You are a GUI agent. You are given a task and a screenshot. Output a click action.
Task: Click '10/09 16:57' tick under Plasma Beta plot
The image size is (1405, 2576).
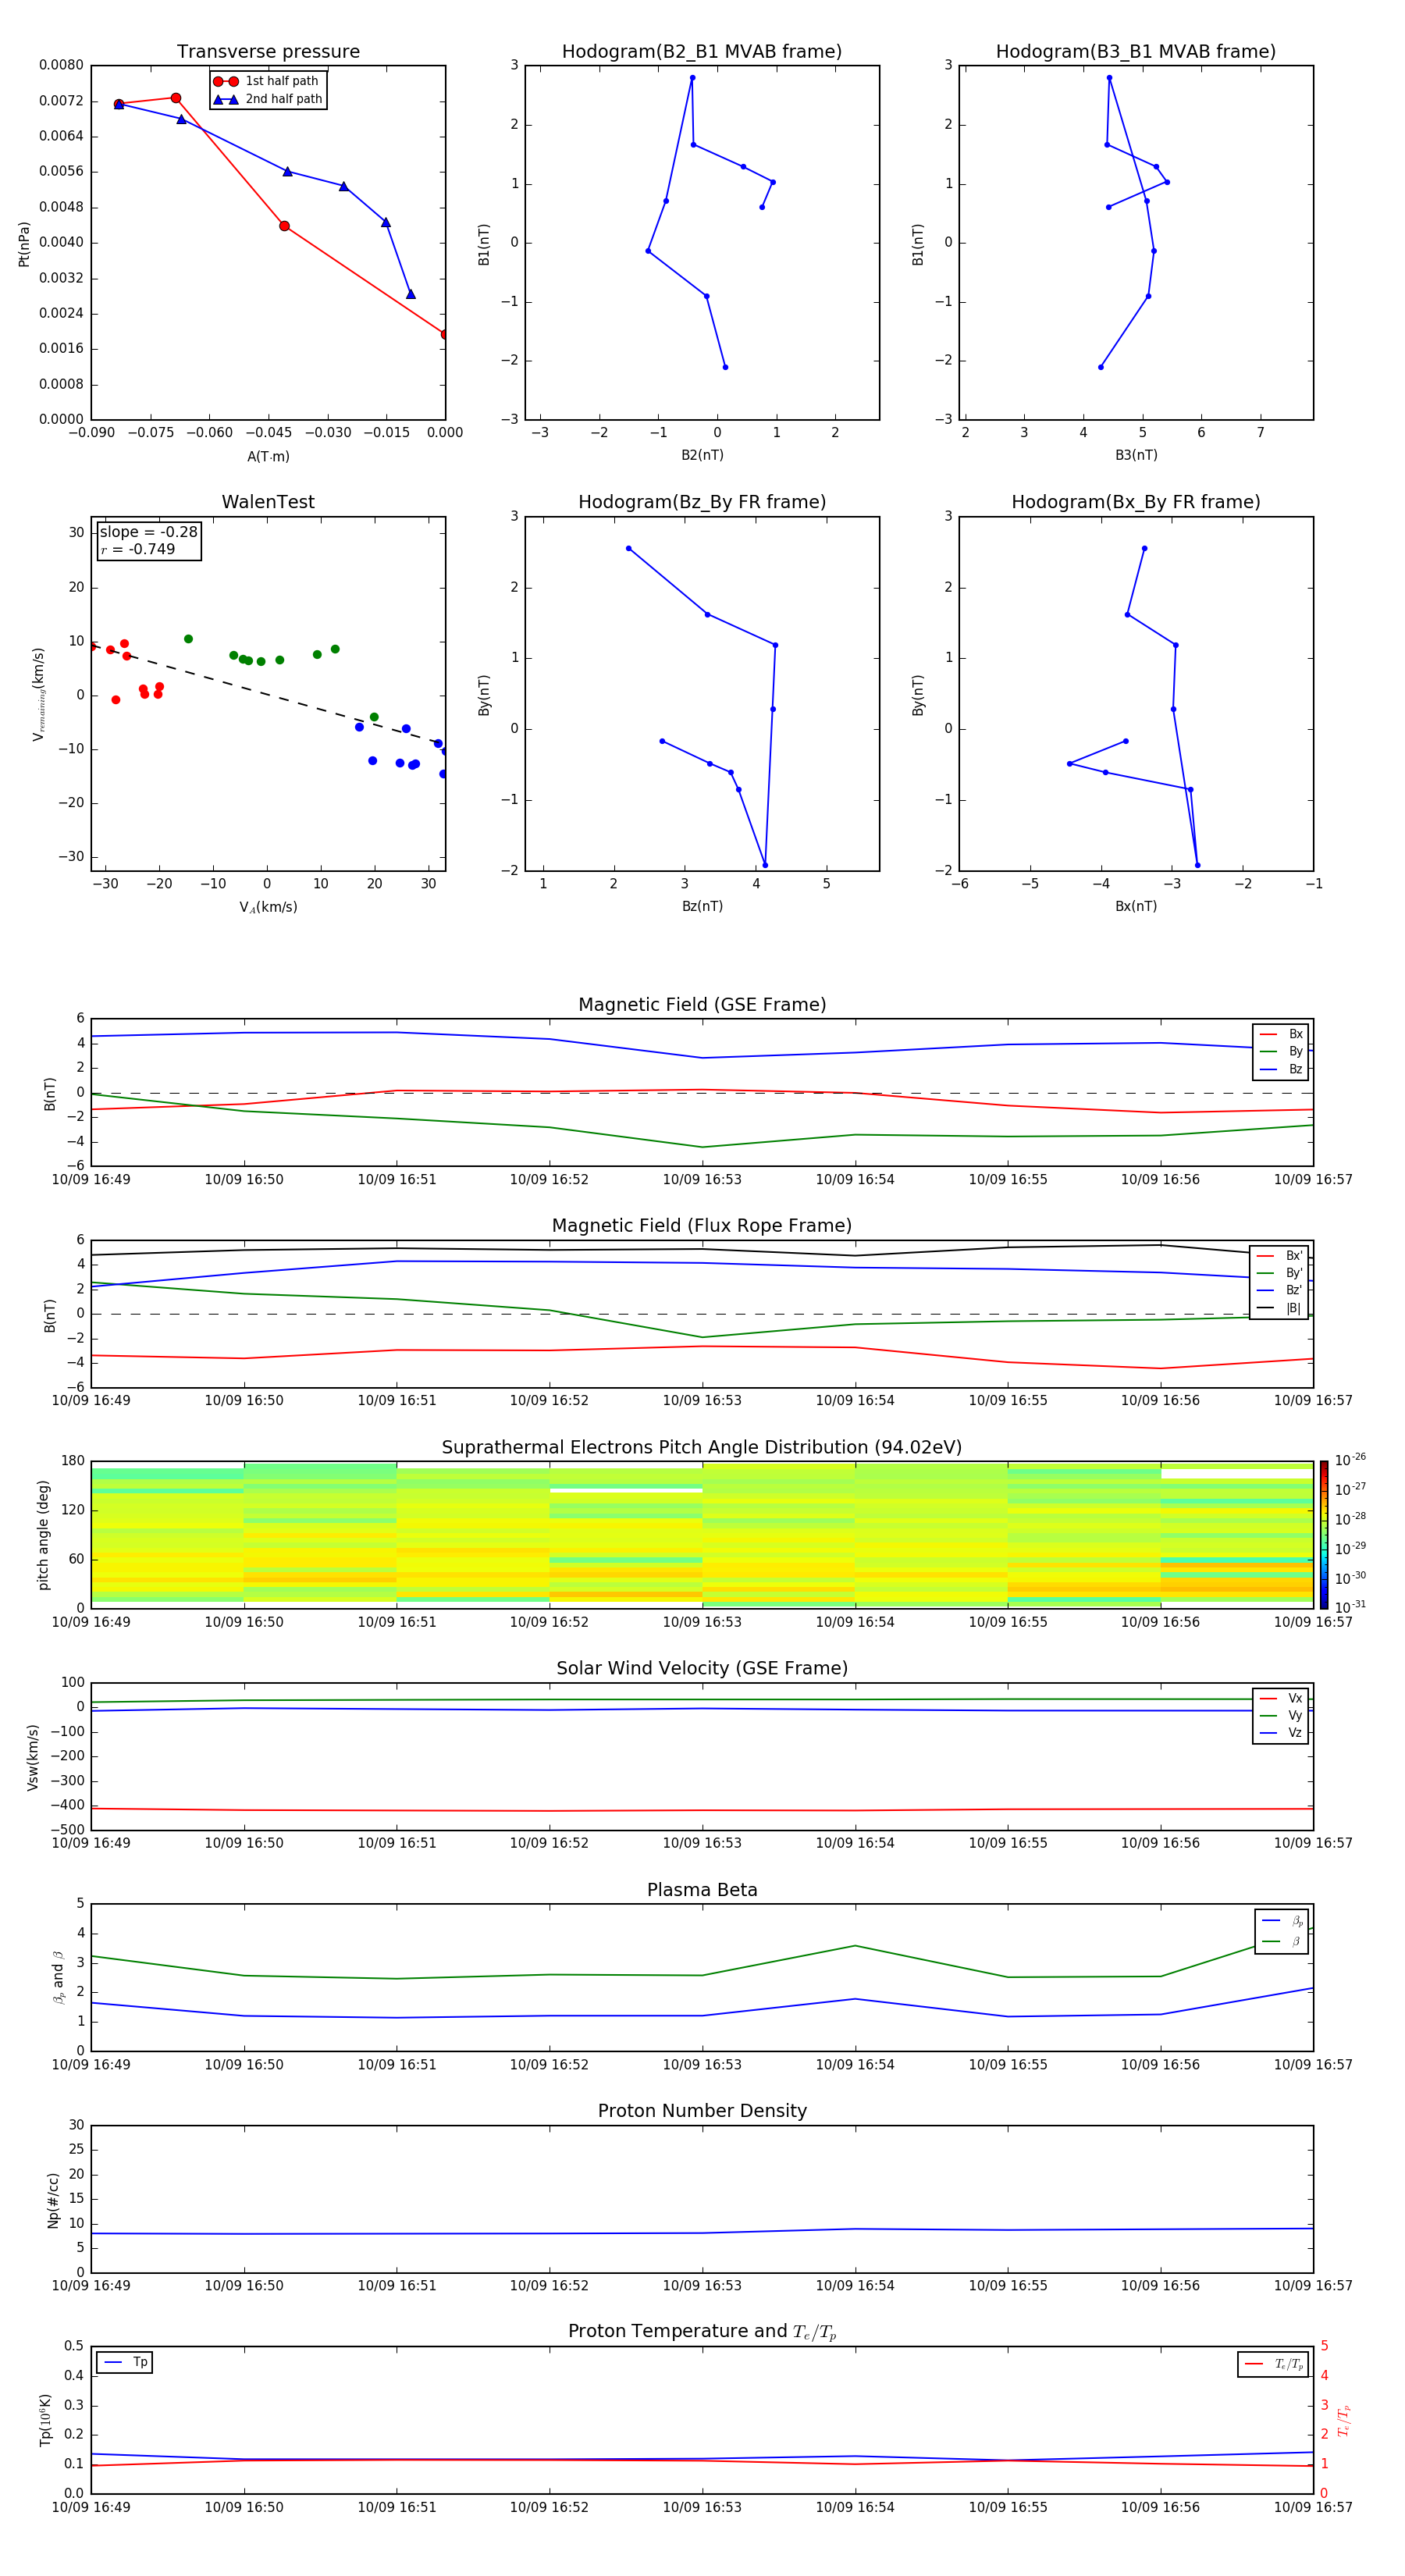point(1313,2065)
